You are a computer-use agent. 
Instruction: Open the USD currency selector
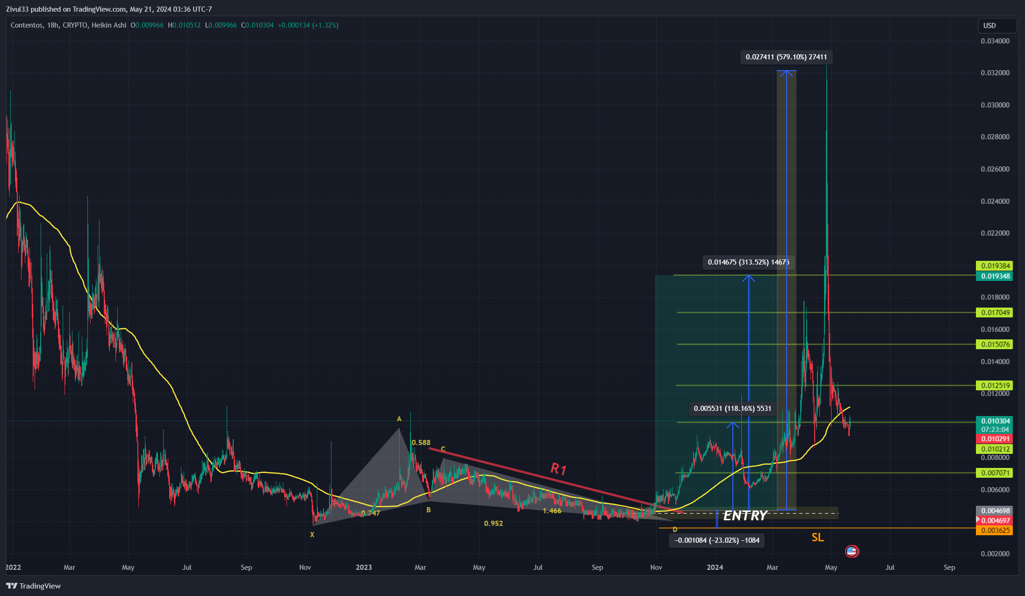(997, 26)
